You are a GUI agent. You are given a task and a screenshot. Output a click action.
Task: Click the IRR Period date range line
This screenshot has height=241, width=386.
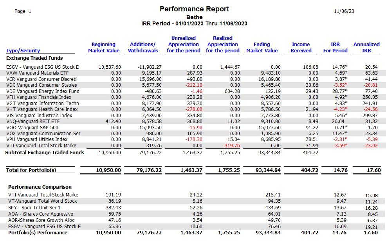pyautogui.click(x=194, y=23)
